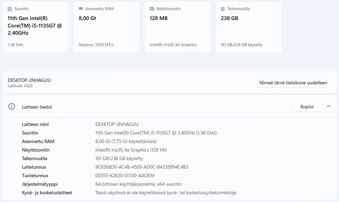Open the Tallennustila card showing 238 GB

coord(249,27)
